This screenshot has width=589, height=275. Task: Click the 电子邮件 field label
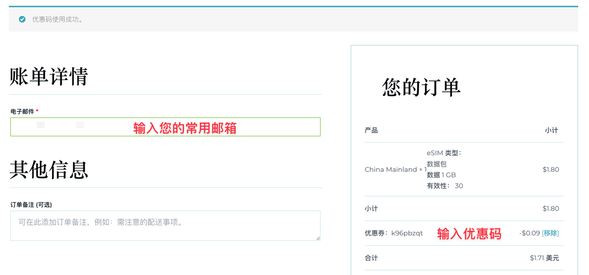(x=23, y=112)
